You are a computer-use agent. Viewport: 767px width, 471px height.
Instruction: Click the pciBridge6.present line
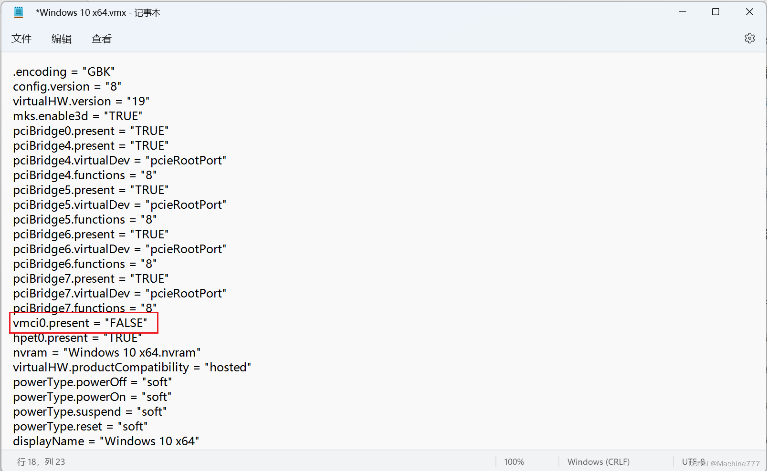pyautogui.click(x=91, y=235)
